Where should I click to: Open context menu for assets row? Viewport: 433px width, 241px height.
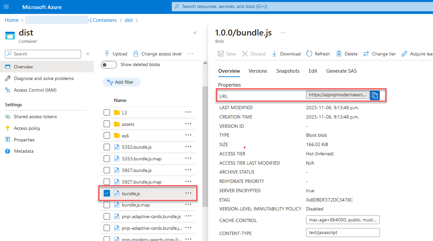coord(188,124)
